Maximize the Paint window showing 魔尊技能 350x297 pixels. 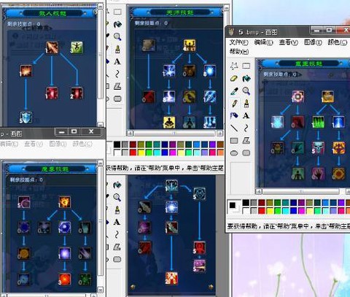point(74,131)
